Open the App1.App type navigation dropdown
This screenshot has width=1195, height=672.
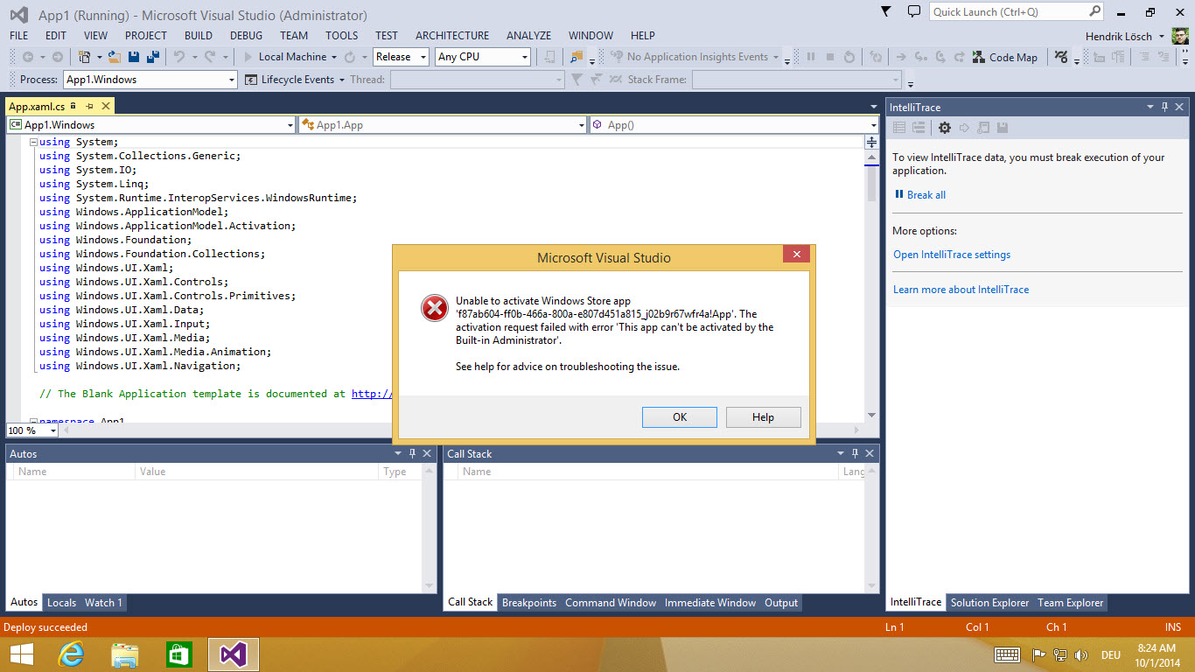pyautogui.click(x=443, y=125)
